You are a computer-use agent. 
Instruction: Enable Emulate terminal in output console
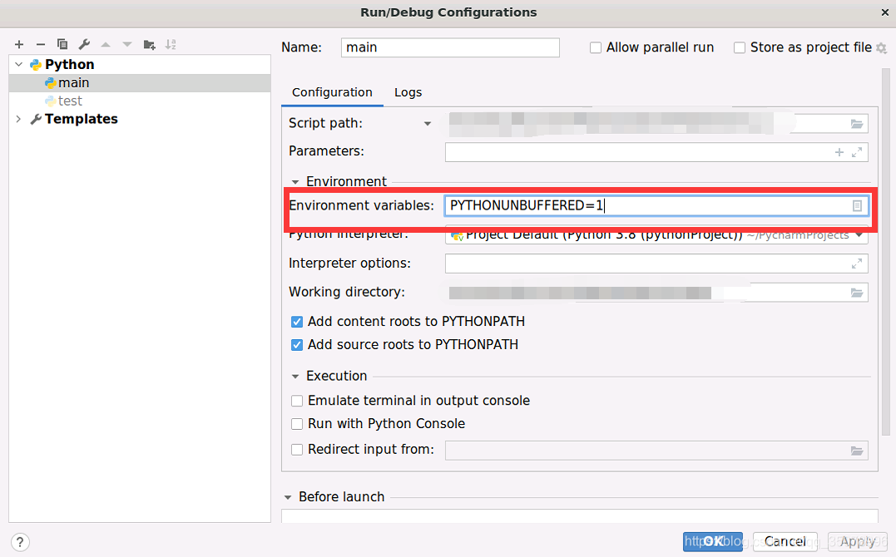coord(296,401)
